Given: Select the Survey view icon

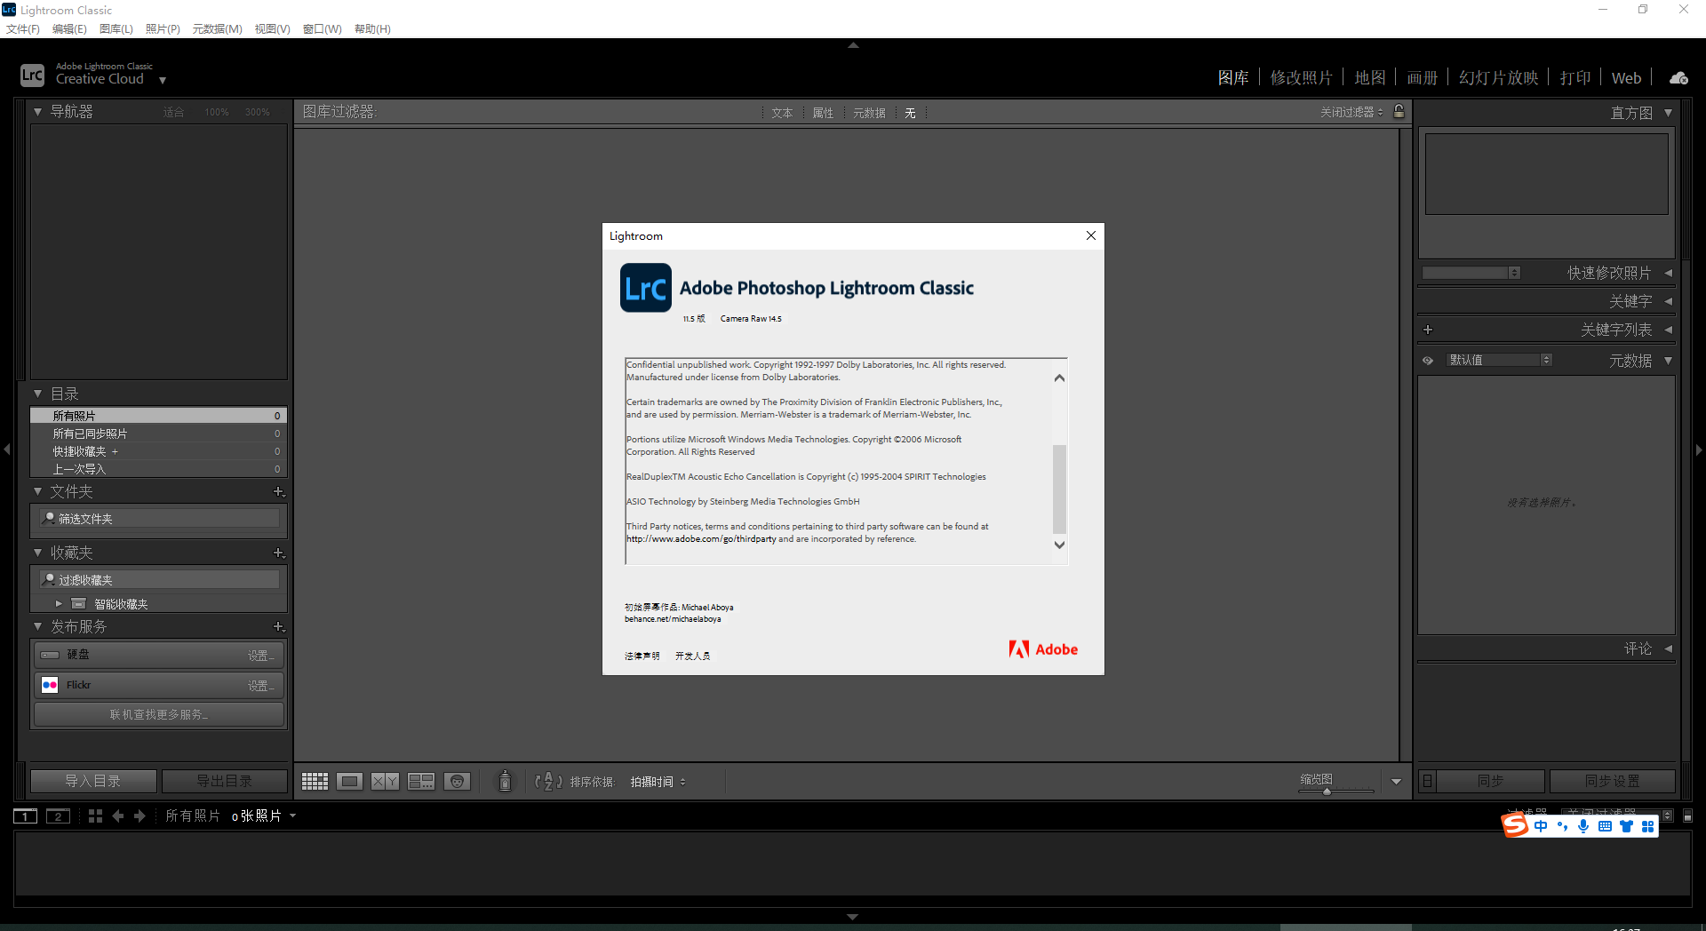Looking at the screenshot, I should pyautogui.click(x=420, y=781).
